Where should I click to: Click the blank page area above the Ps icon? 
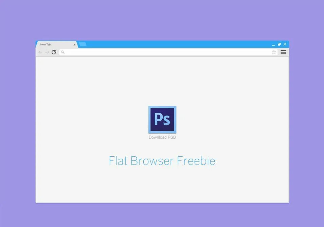(162, 81)
